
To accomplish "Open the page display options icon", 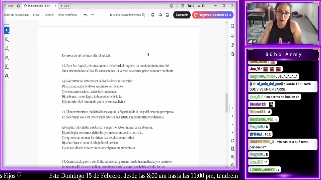I will coord(232,149).
